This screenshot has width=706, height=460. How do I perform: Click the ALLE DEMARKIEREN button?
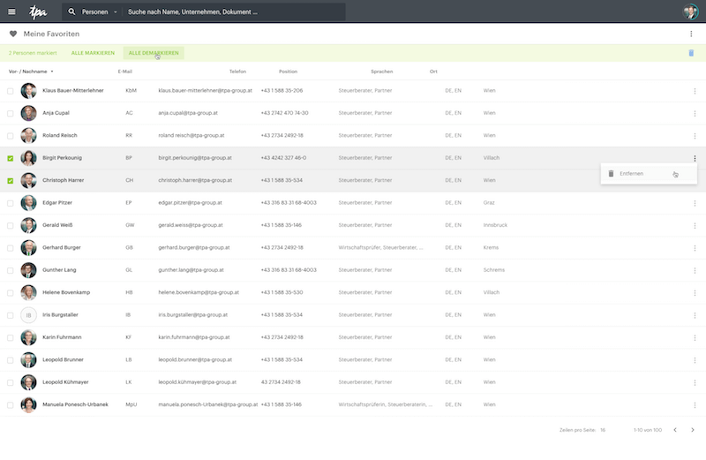(x=154, y=53)
